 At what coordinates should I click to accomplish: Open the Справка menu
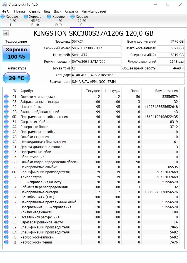pyautogui.click(x=71, y=11)
